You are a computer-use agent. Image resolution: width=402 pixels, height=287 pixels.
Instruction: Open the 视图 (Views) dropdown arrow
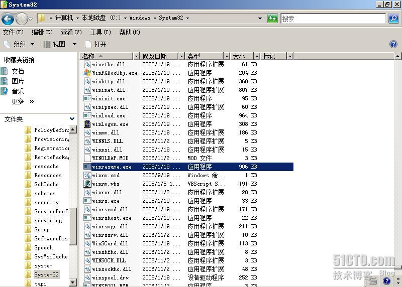pos(74,44)
